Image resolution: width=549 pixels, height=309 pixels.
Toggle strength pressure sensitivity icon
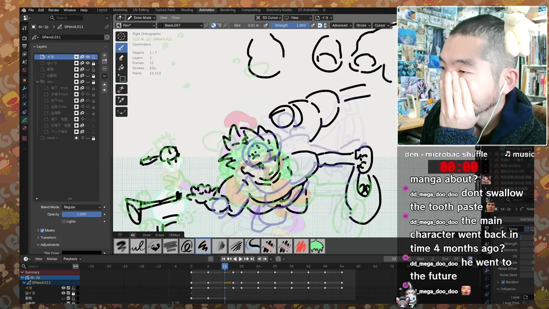313,25
